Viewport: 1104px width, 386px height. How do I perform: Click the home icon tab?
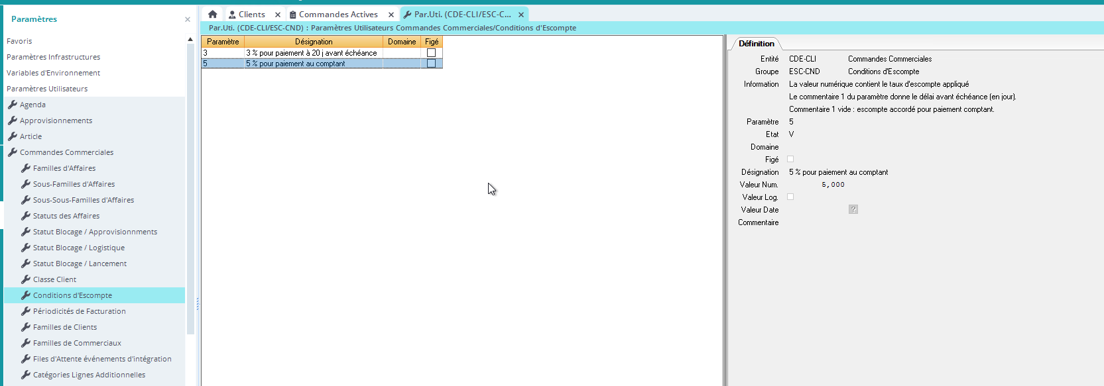212,14
